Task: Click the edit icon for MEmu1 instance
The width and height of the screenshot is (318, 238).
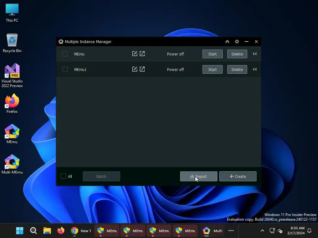Action: pos(135,69)
